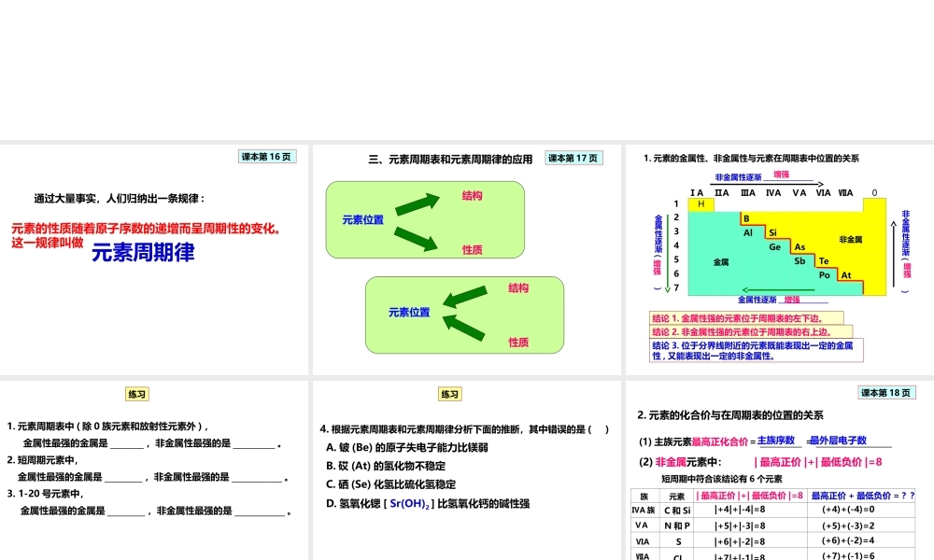This screenshot has height=560, width=934.
Task: Click the H hydrogen cell in the periodic table
Action: click(x=701, y=204)
